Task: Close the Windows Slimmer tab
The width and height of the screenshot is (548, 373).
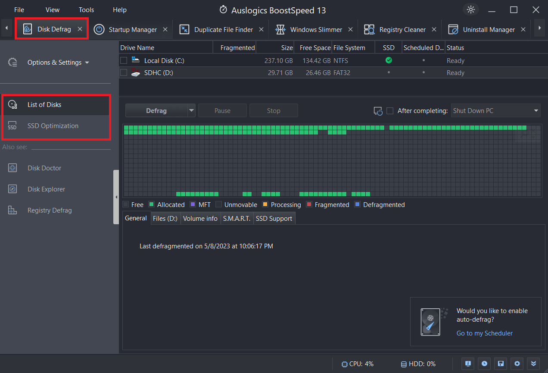Action: [x=350, y=29]
